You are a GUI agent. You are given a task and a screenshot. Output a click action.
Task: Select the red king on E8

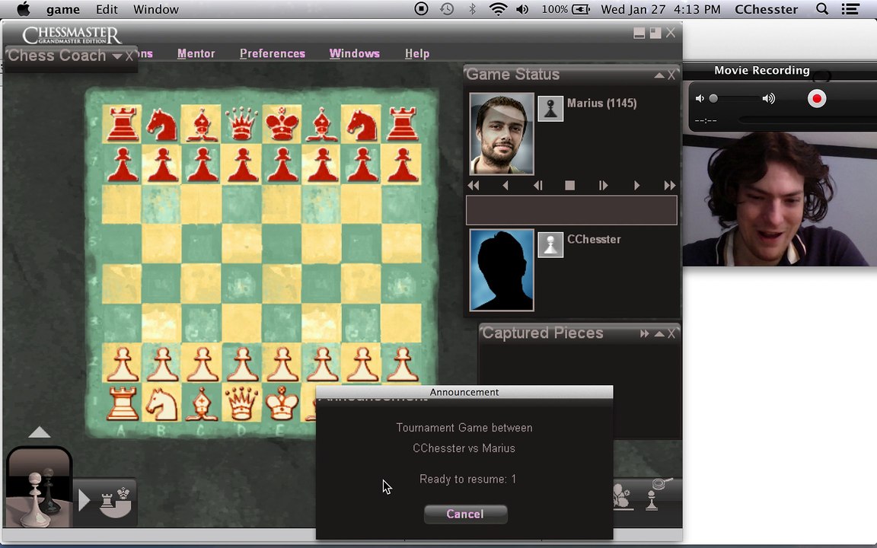pyautogui.click(x=282, y=123)
